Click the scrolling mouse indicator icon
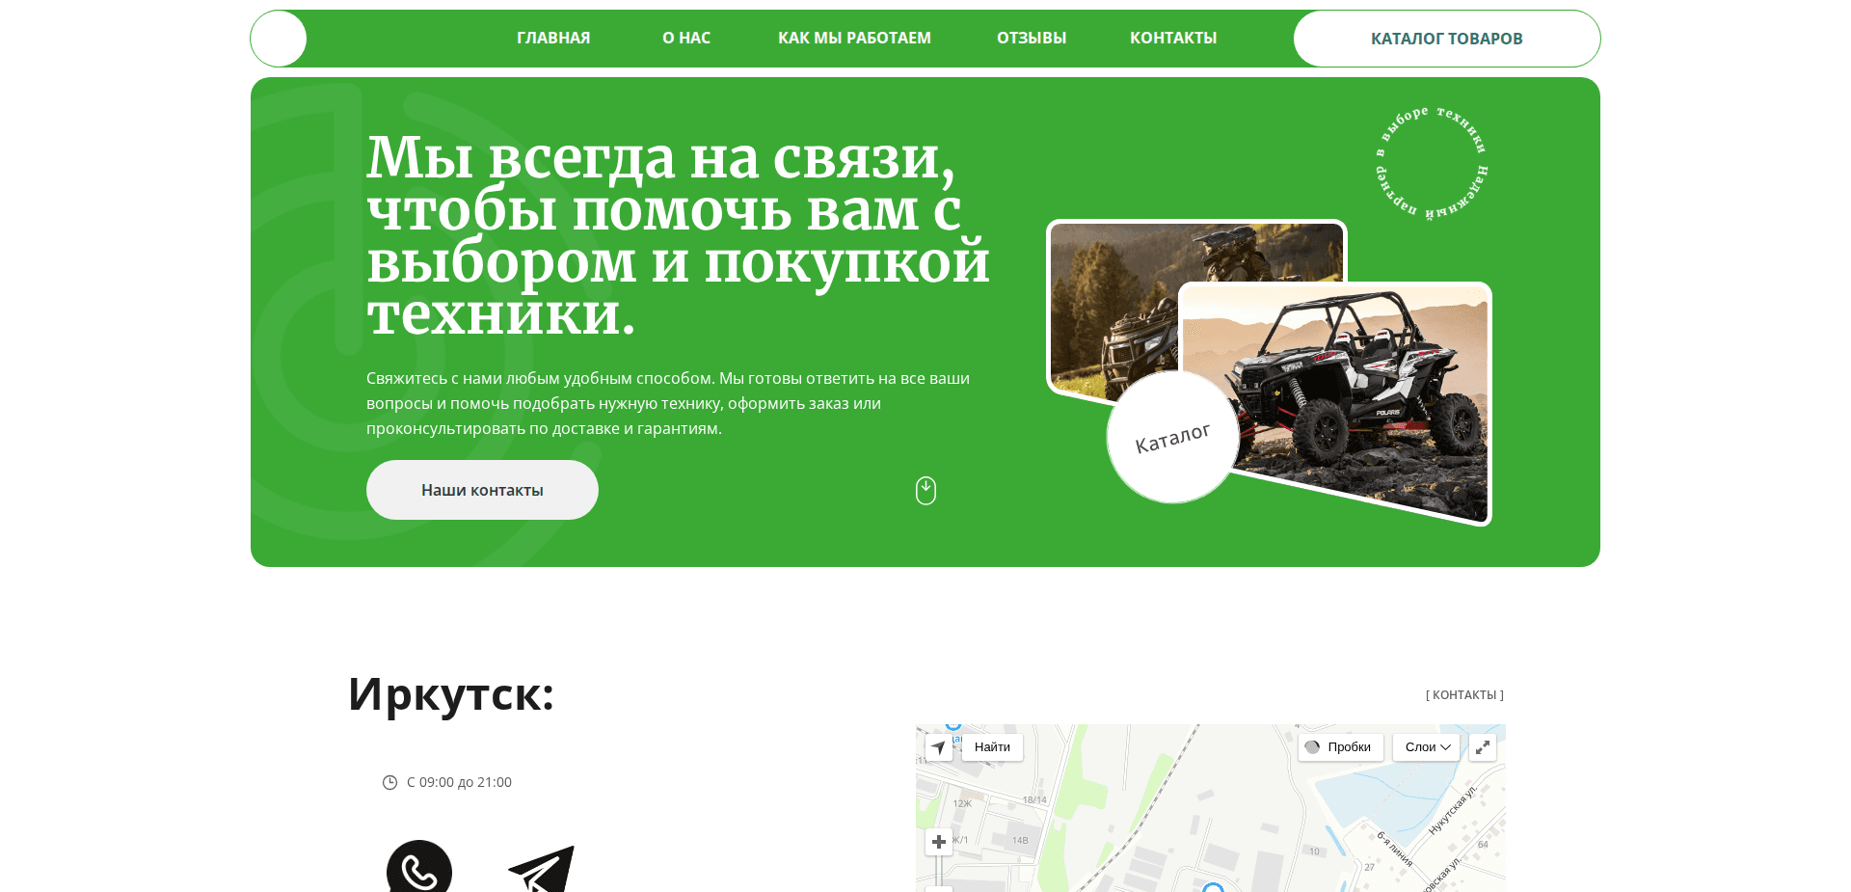Image resolution: width=1851 pixels, height=892 pixels. coord(925,490)
